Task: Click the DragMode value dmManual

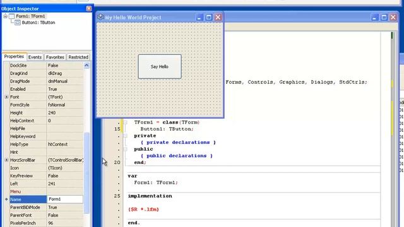Action: click(x=57, y=81)
